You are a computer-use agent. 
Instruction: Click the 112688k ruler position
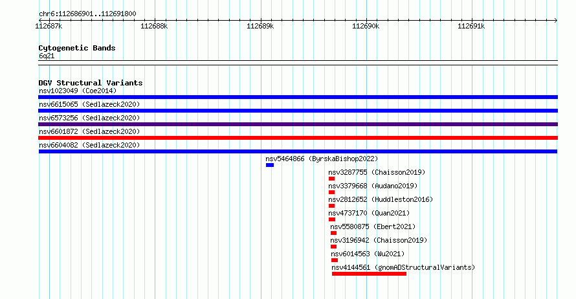coord(154,26)
